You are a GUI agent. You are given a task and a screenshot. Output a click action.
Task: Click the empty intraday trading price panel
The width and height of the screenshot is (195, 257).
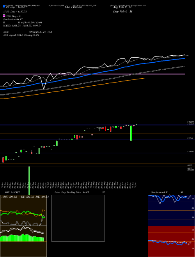click(x=78, y=218)
